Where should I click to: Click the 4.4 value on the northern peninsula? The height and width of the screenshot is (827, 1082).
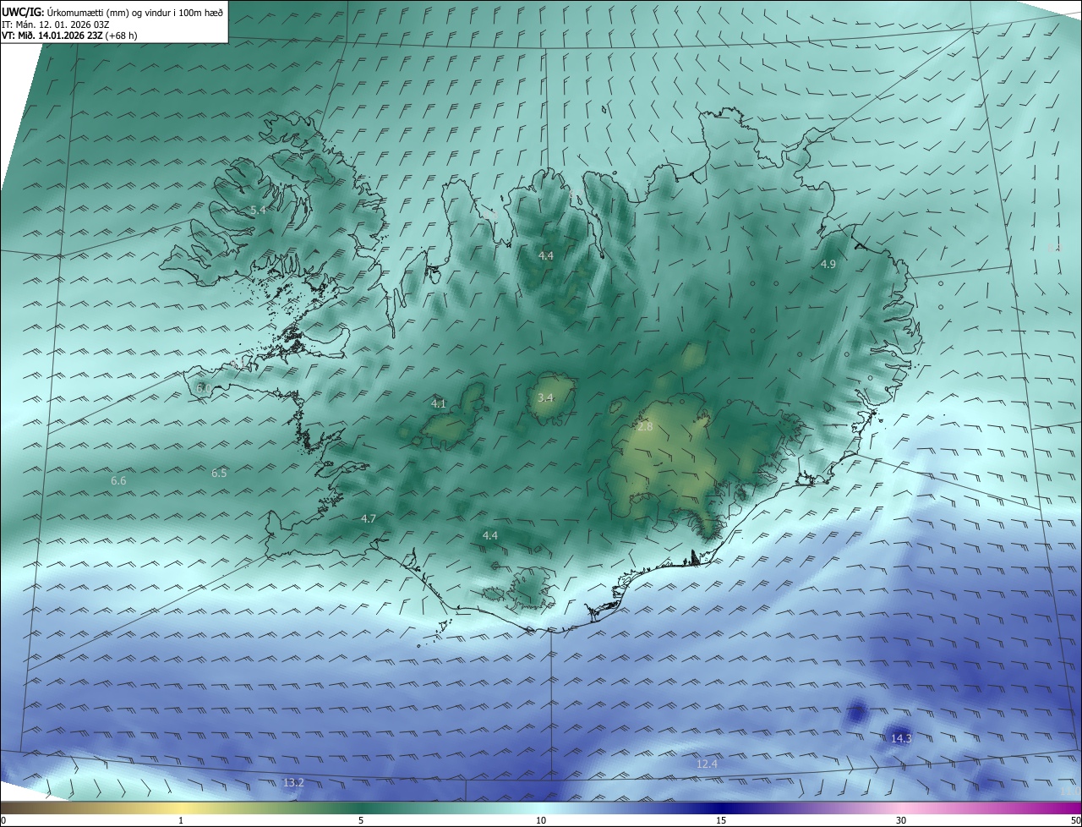coord(546,255)
